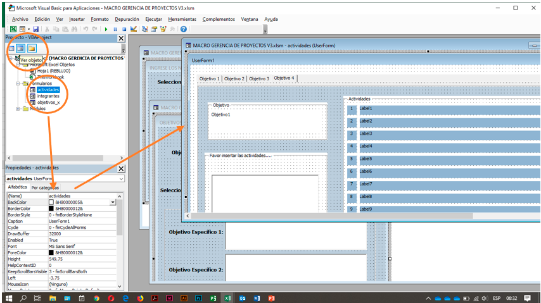Open the Edición menu
Viewport: 541px width, 303px height.
(x=42, y=20)
